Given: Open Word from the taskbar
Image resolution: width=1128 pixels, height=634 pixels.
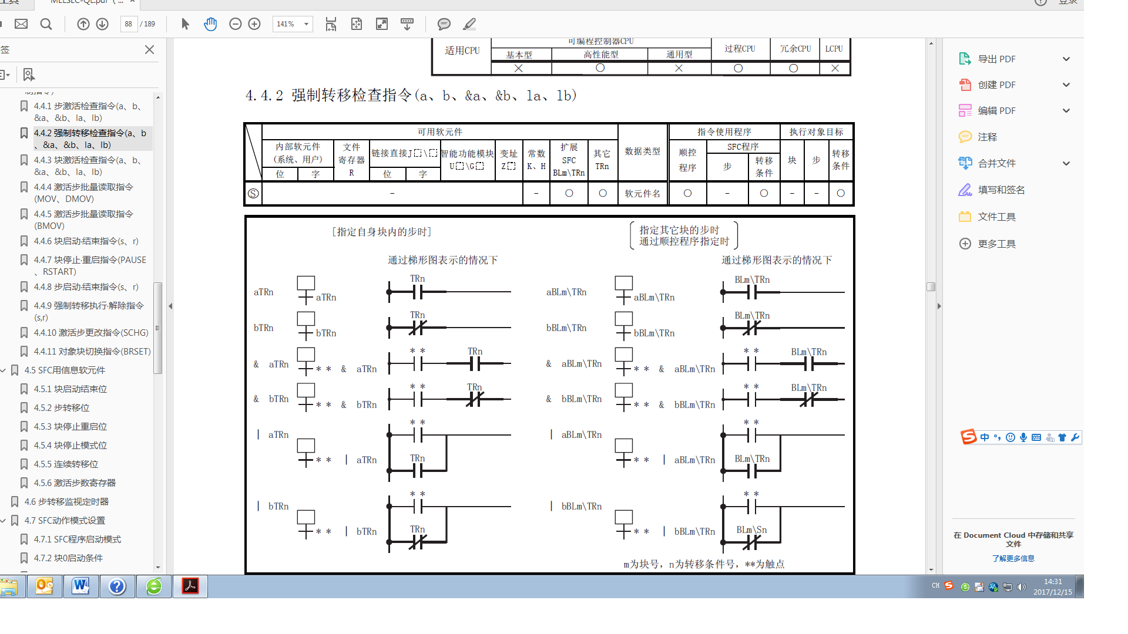Looking at the screenshot, I should (x=80, y=586).
